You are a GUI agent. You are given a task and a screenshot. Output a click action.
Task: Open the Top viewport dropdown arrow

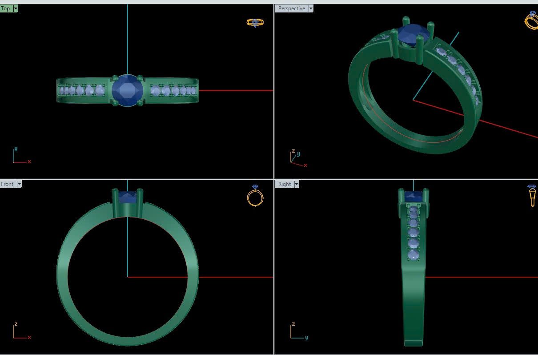click(16, 8)
